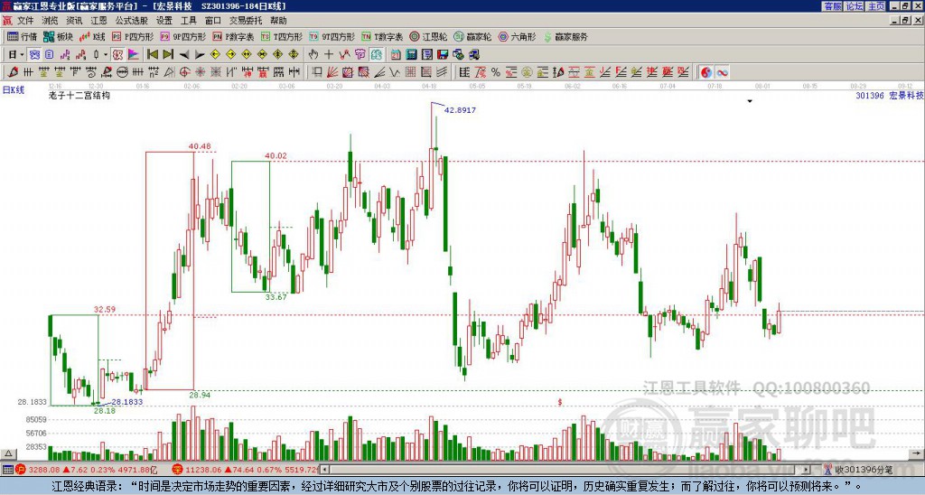
Task: Open the T四方形 tool
Action: pyautogui.click(x=282, y=36)
